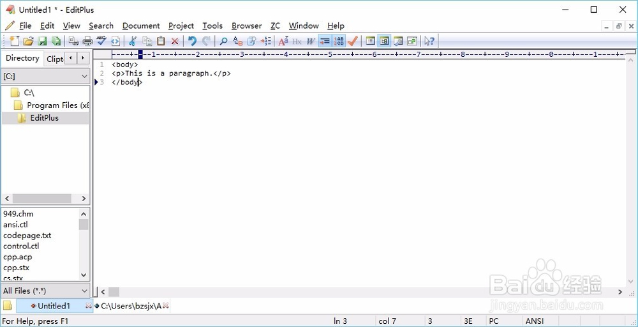638x327 pixels.
Task: Undo the last edit with blue arrow
Action: 192,41
